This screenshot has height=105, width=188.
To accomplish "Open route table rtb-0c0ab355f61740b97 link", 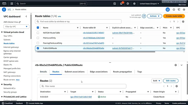I will tap(93, 33).
